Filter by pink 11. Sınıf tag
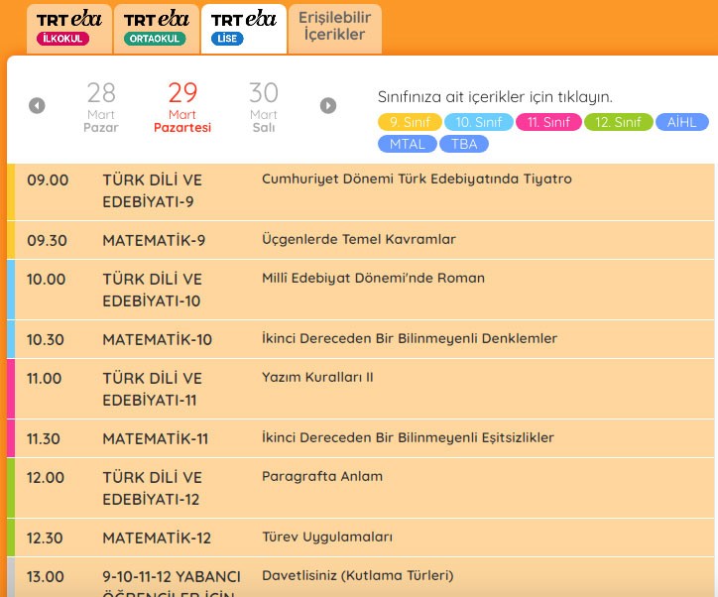Image resolution: width=718 pixels, height=597 pixels. pos(547,122)
